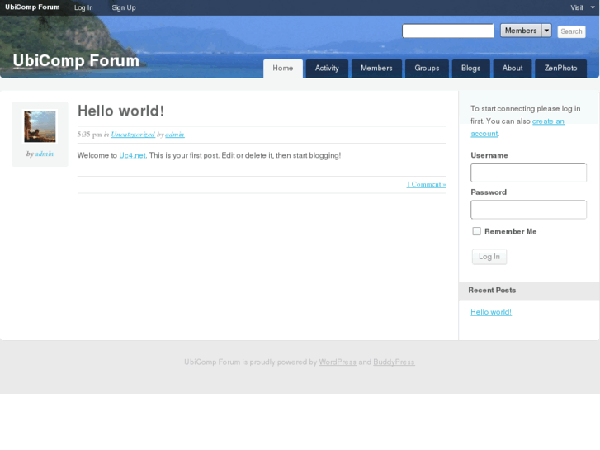Open the Uncategorized category link
The image size is (600, 450).
[133, 135]
